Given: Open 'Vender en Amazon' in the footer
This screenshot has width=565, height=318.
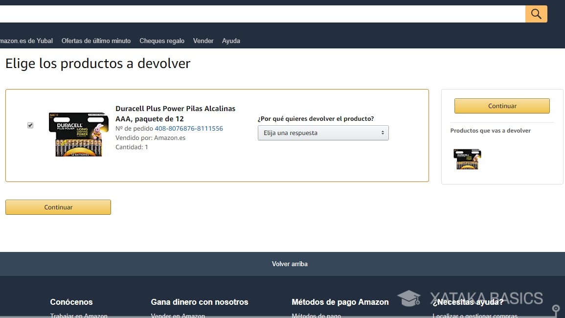Looking at the screenshot, I should [x=178, y=316].
